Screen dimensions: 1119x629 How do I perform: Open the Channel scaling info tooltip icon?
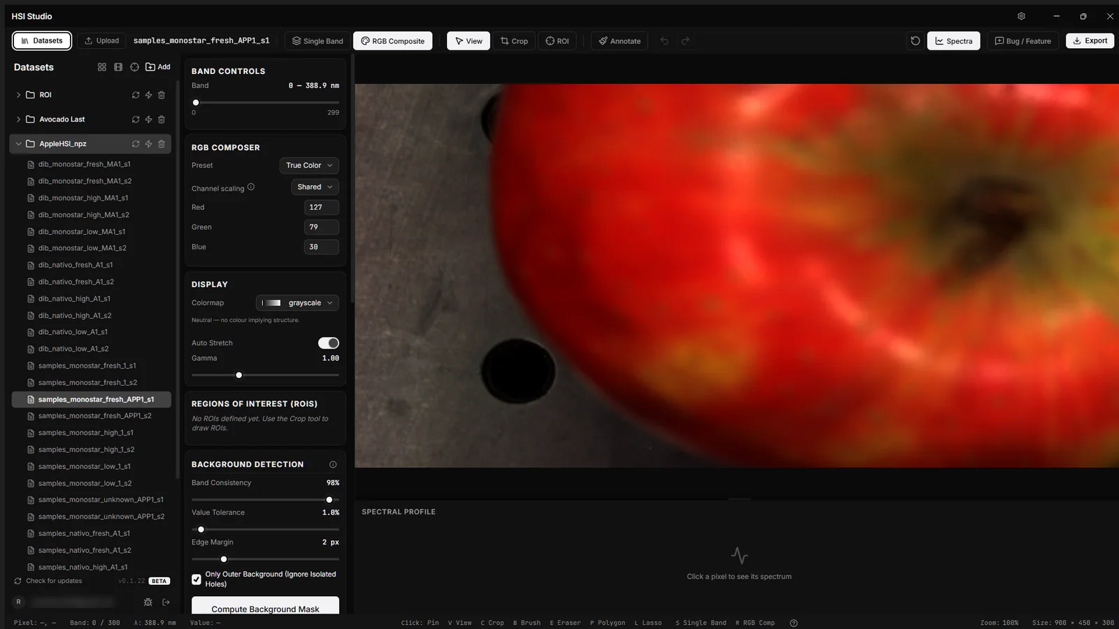(x=251, y=187)
